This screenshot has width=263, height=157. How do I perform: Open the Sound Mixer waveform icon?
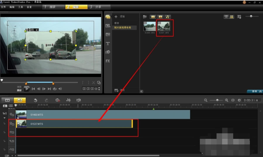pos(68,100)
